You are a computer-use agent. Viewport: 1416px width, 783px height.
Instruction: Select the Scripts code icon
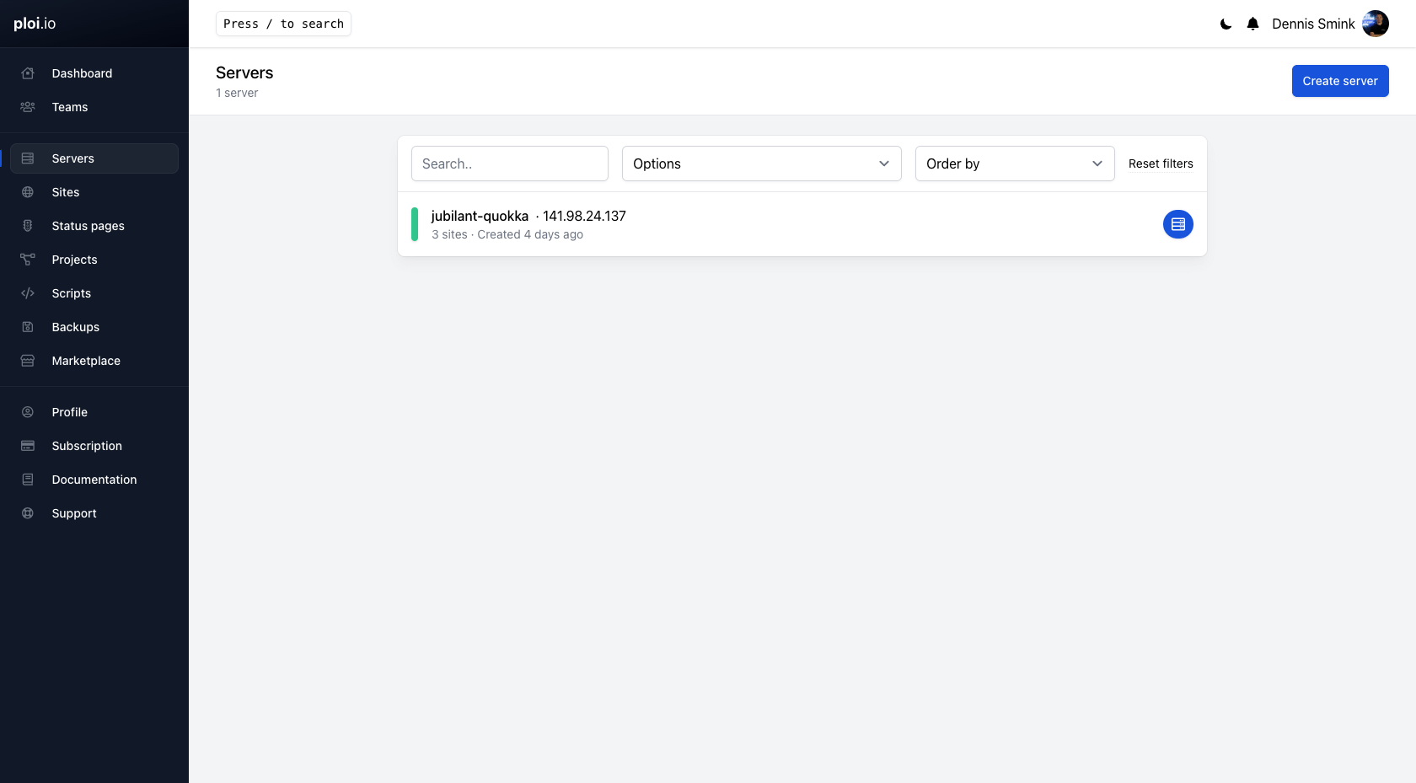pos(28,292)
